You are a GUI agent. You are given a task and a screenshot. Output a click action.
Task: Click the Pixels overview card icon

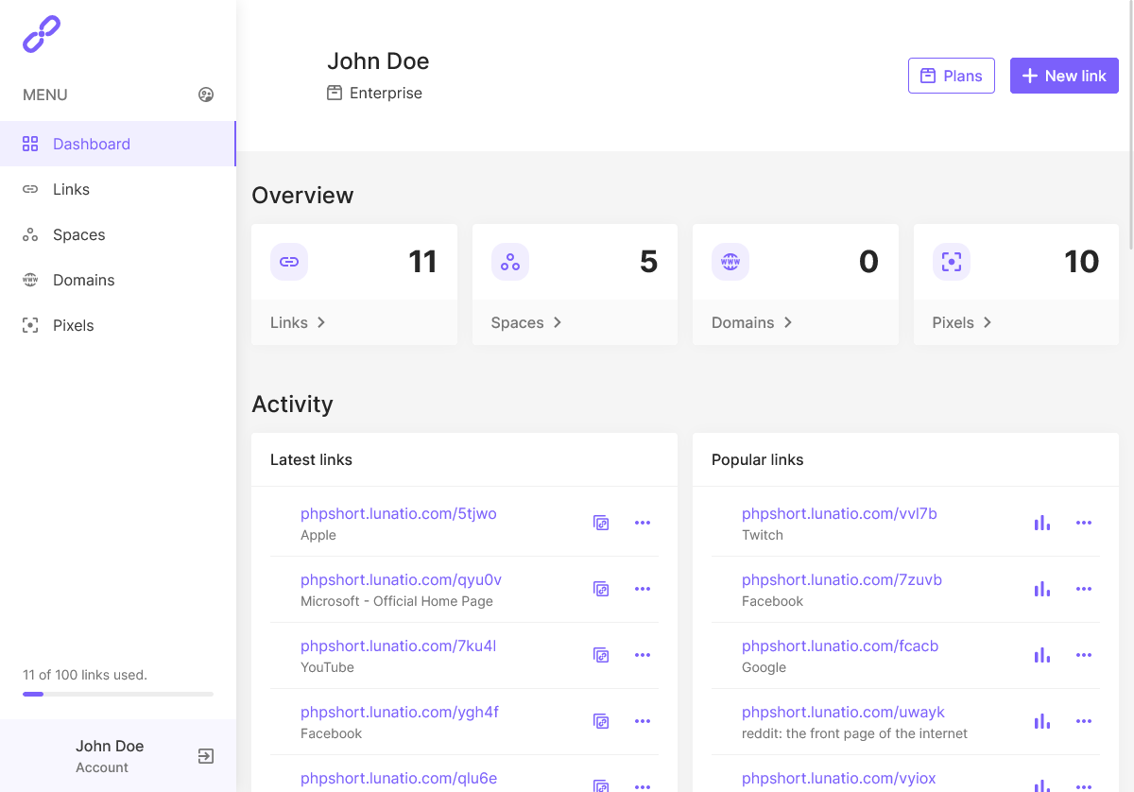(x=952, y=262)
